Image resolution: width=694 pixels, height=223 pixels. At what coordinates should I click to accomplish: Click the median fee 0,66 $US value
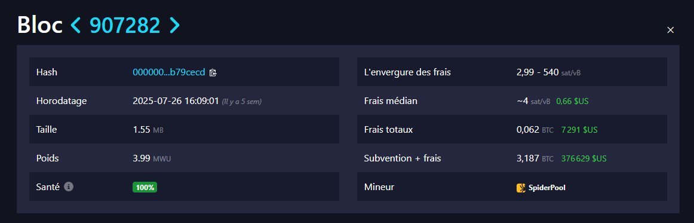tap(572, 101)
